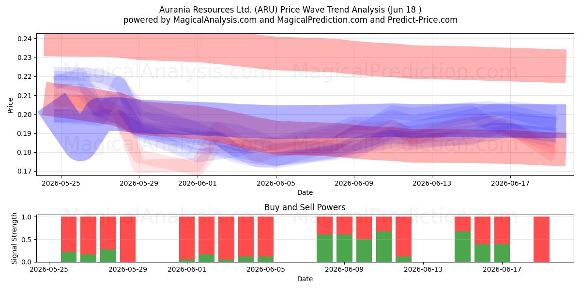Click the 2026-06-09 date tick on price chart
Image resolution: width=581 pixels, height=290 pixels.
click(354, 183)
